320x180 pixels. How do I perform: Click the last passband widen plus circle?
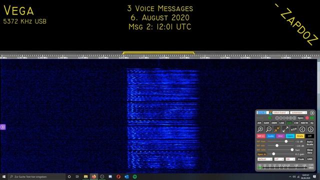(294, 118)
